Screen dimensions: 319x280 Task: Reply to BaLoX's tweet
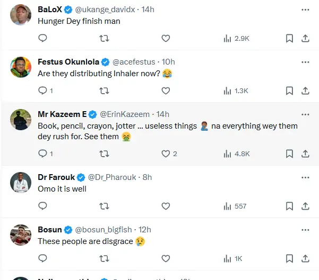point(43,38)
